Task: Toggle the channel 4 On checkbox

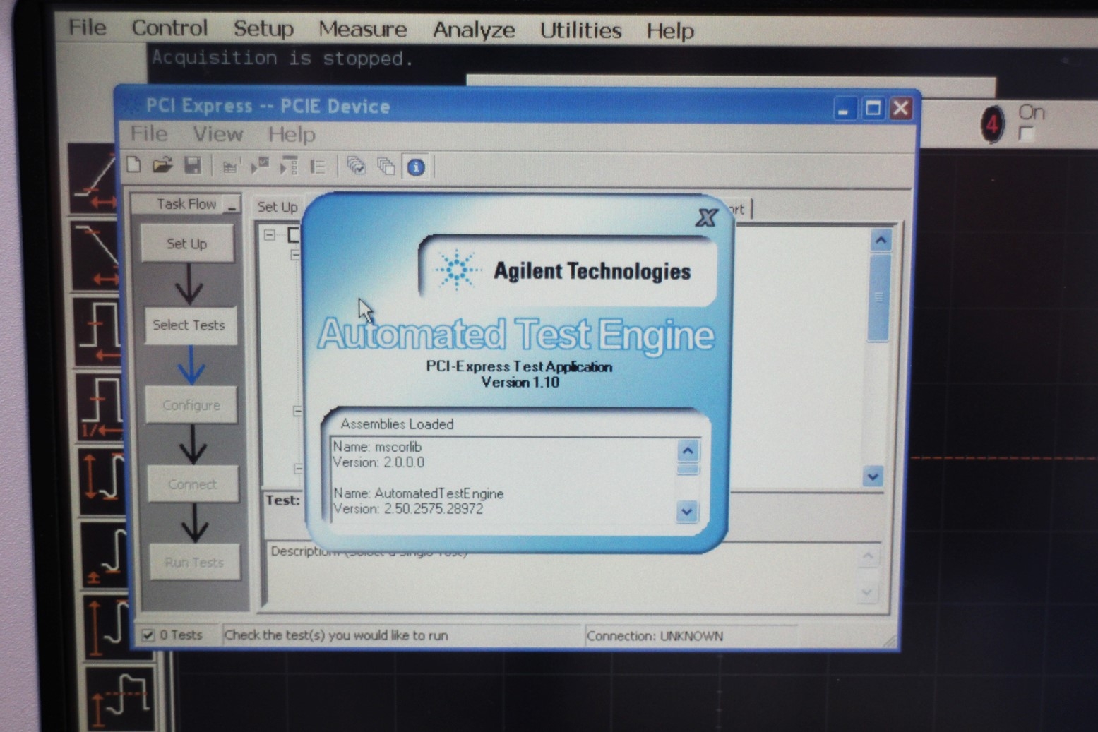Action: [1026, 133]
